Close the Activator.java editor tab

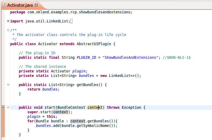coord(36,5)
